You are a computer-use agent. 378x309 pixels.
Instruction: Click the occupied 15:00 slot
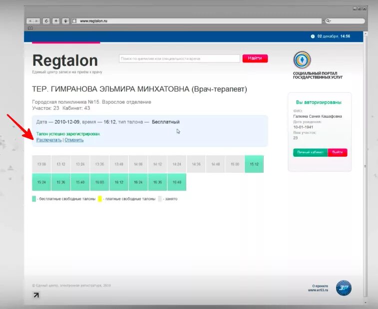coord(235,164)
